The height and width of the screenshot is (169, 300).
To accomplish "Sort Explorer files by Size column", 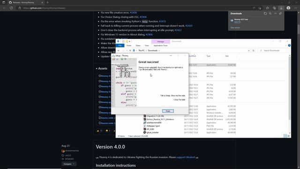I will click(x=227, y=56).
